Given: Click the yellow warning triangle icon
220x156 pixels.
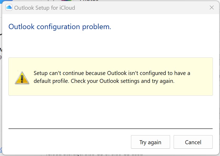Looking at the screenshot, I should (22, 78).
